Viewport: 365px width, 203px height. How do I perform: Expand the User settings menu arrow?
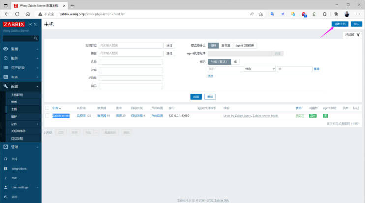[37, 187]
